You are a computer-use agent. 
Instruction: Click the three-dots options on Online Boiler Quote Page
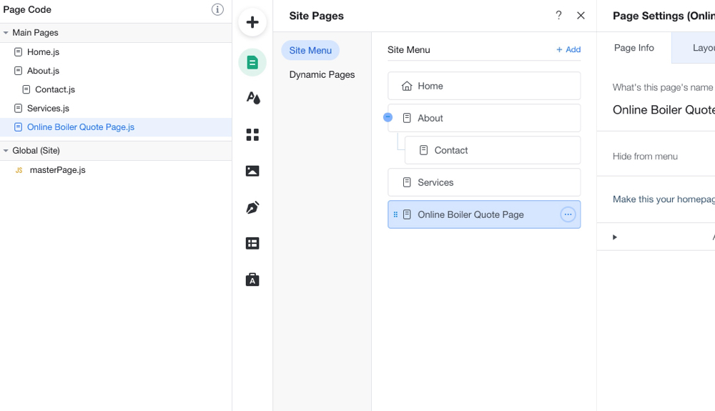[x=568, y=214]
